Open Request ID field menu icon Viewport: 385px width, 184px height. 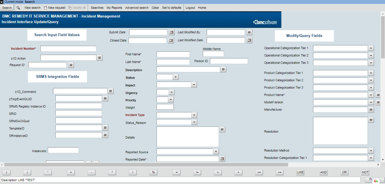pyautogui.click(x=71, y=65)
